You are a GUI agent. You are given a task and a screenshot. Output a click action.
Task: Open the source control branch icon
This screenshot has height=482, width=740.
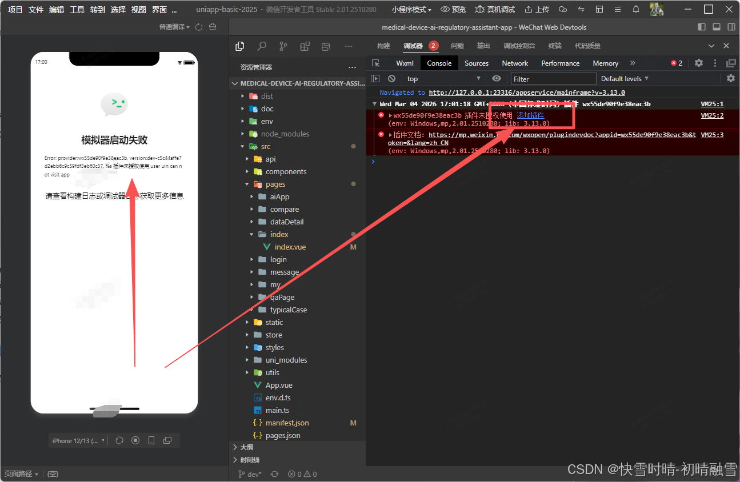coord(283,46)
